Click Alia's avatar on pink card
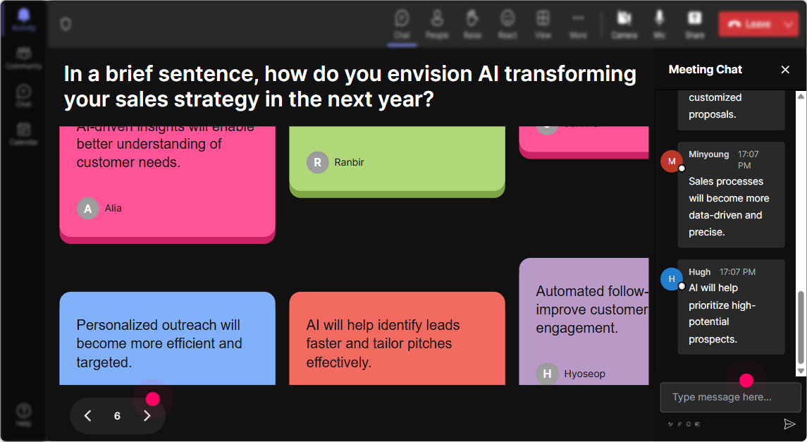 point(88,209)
